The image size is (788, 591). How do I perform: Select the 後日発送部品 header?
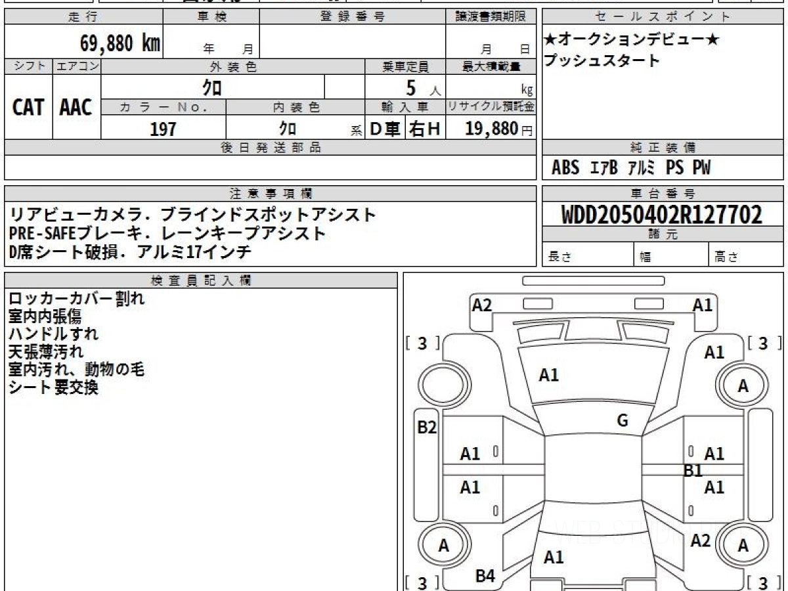pyautogui.click(x=271, y=148)
